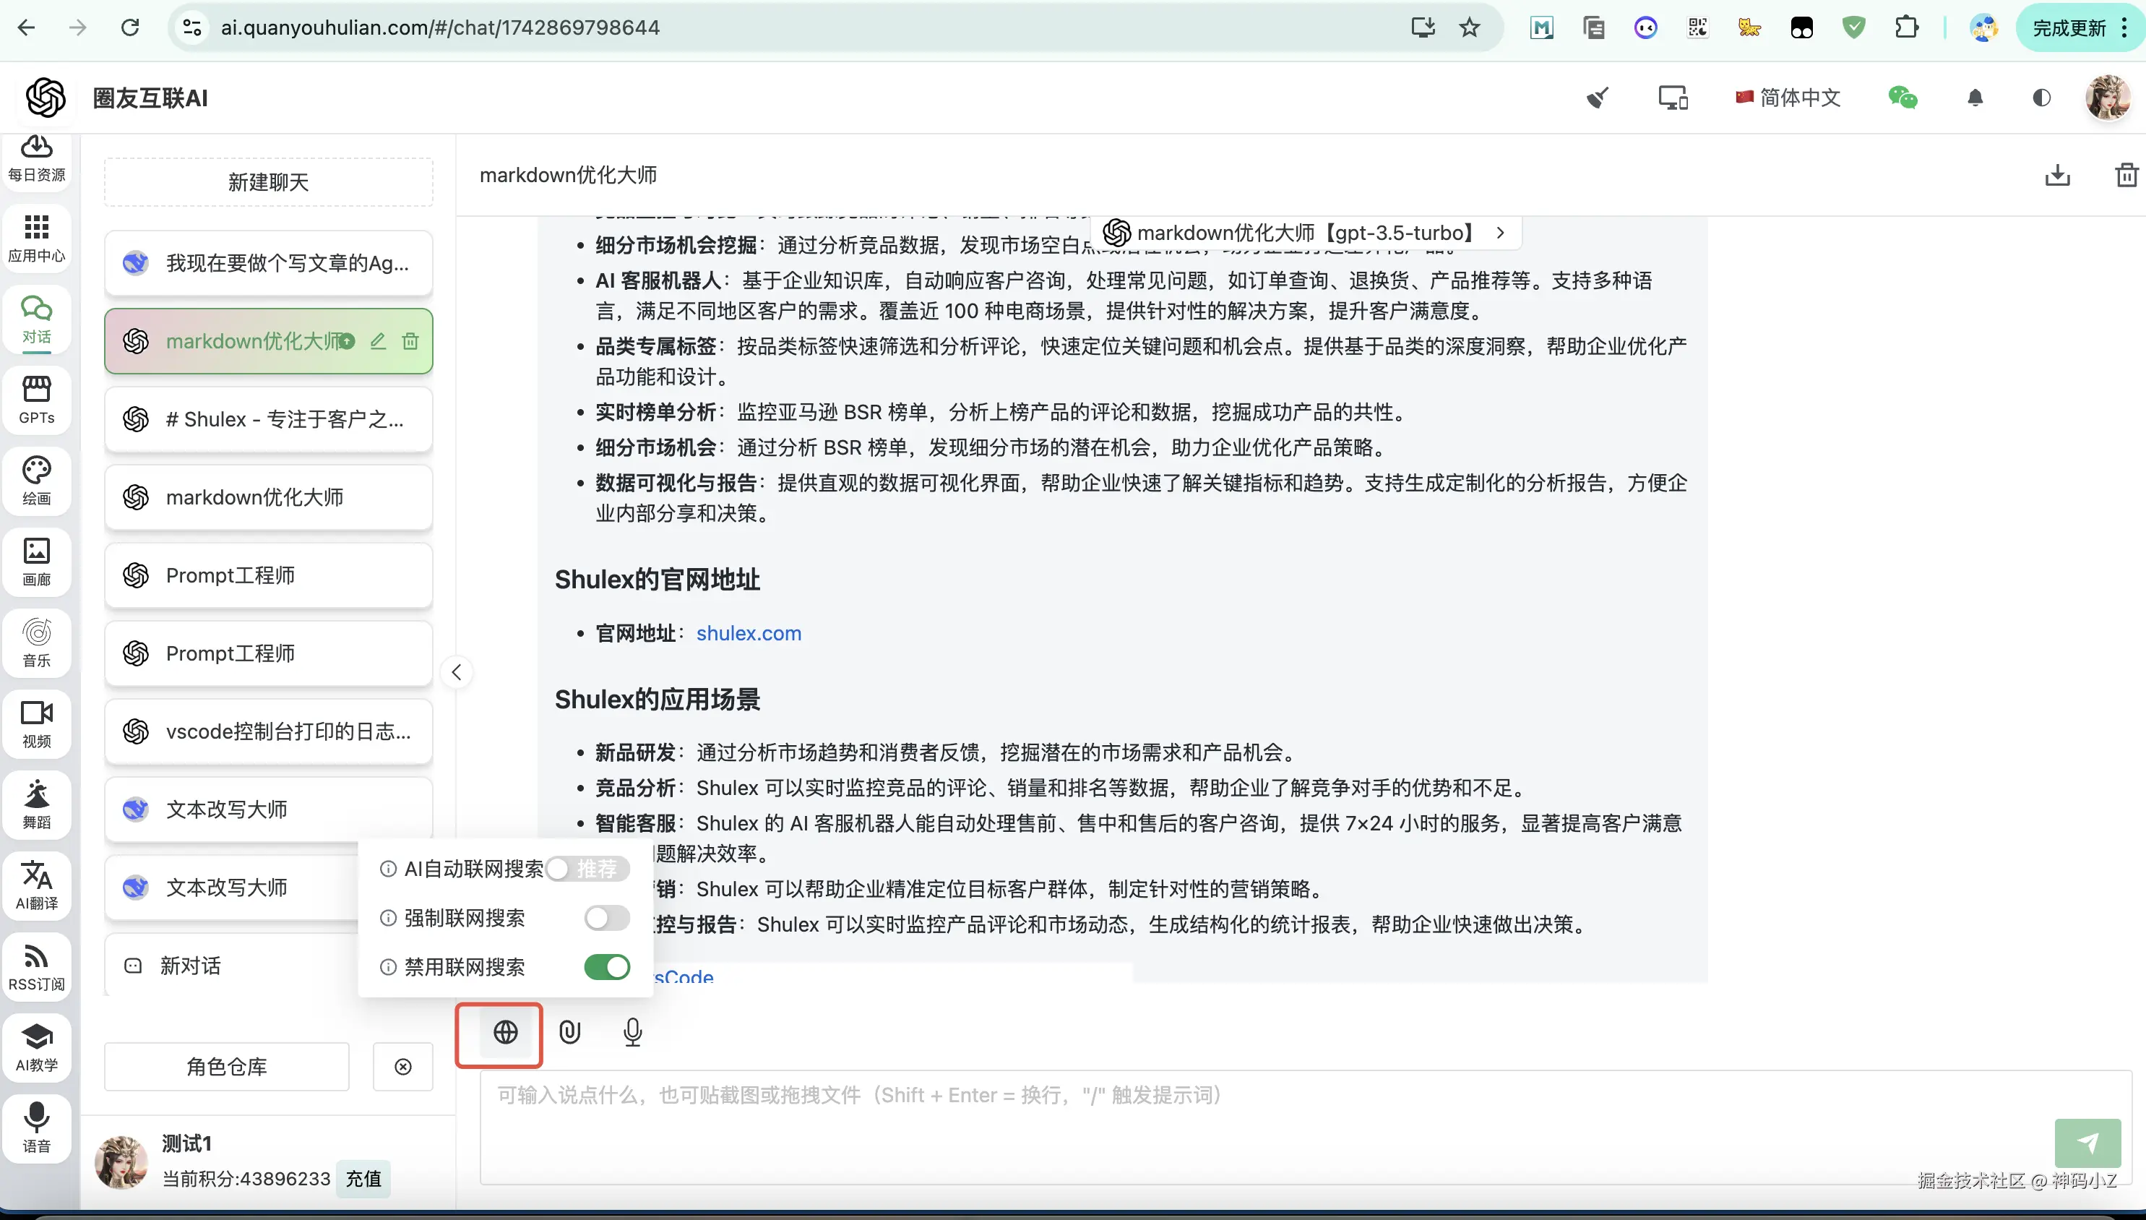Click the WeChat icon in the top bar
The width and height of the screenshot is (2146, 1220).
tap(1902, 98)
